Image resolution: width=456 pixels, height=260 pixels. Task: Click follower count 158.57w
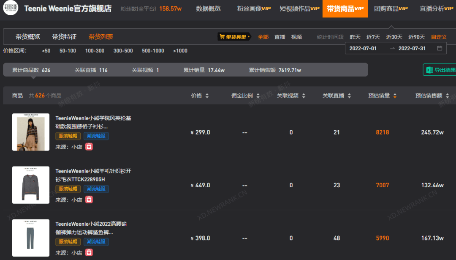[171, 9]
